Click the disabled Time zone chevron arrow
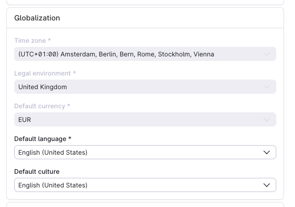The height and width of the screenshot is (207, 295). (267, 54)
